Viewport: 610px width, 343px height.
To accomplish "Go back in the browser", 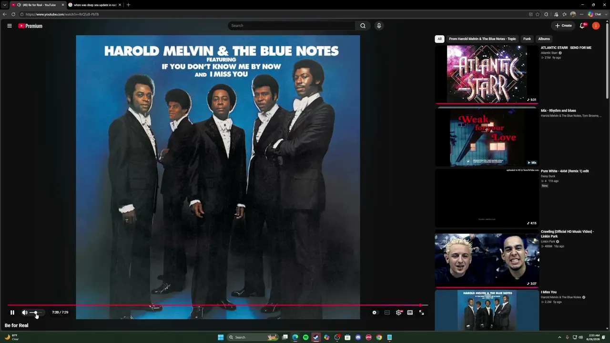I will coord(5,14).
